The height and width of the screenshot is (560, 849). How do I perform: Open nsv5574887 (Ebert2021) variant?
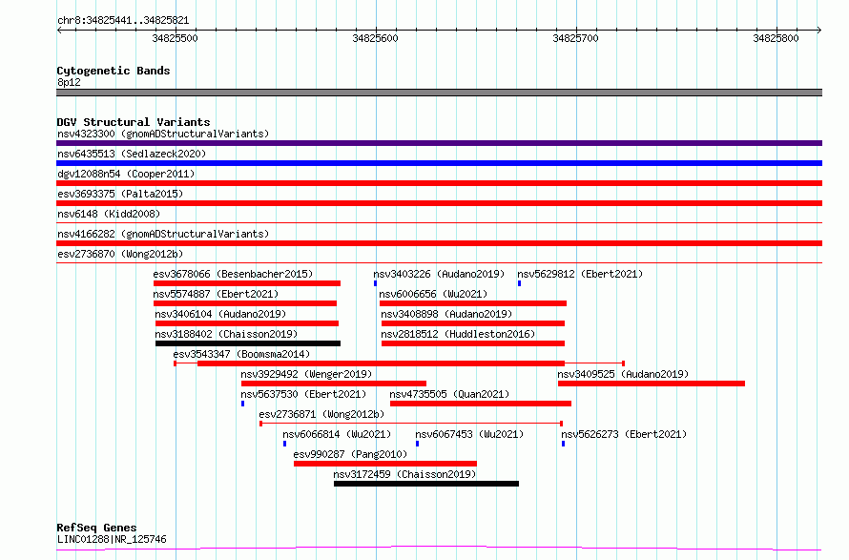(216, 294)
